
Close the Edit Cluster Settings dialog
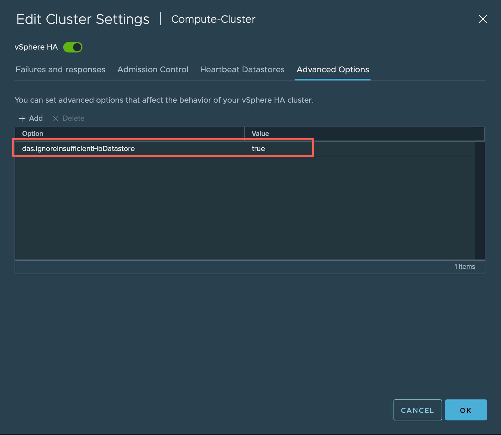[x=483, y=19]
